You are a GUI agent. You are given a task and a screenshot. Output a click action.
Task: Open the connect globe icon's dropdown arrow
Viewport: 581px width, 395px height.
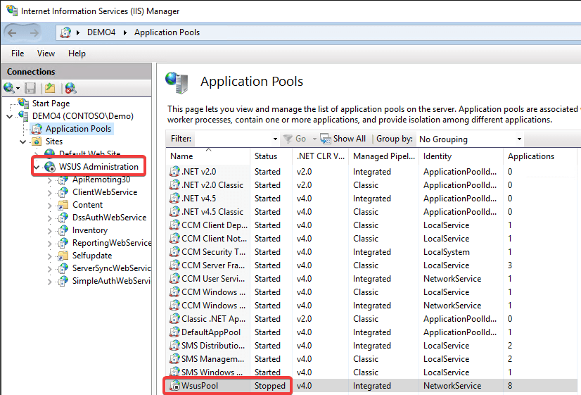tap(18, 88)
